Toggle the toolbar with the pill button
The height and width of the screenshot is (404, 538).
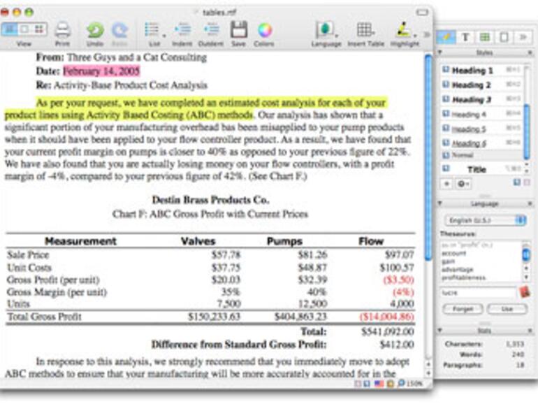click(x=423, y=13)
